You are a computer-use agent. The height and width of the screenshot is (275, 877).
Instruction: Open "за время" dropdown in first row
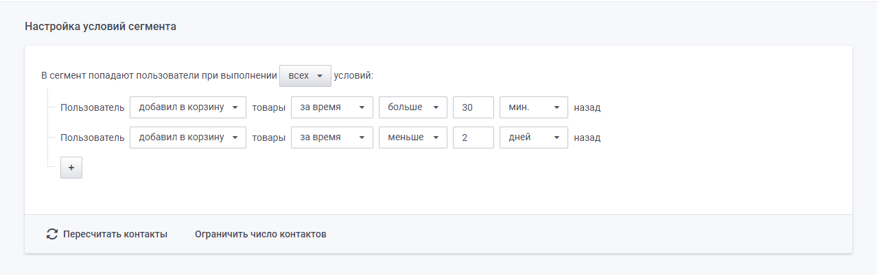tap(332, 107)
